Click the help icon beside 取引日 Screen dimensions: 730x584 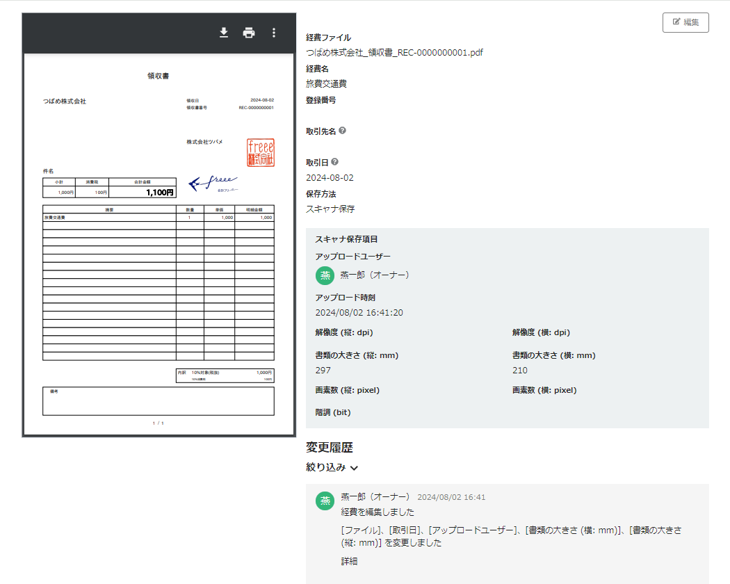coord(335,162)
